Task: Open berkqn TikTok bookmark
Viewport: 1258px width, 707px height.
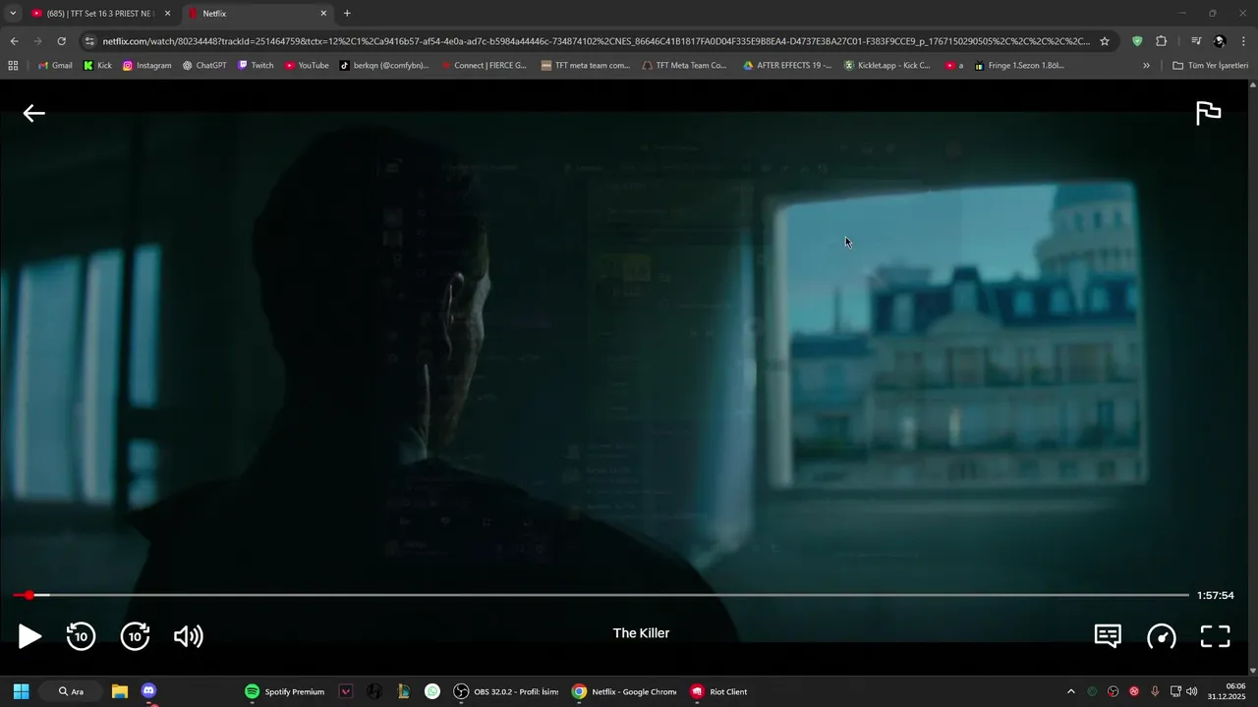Action: coord(384,66)
